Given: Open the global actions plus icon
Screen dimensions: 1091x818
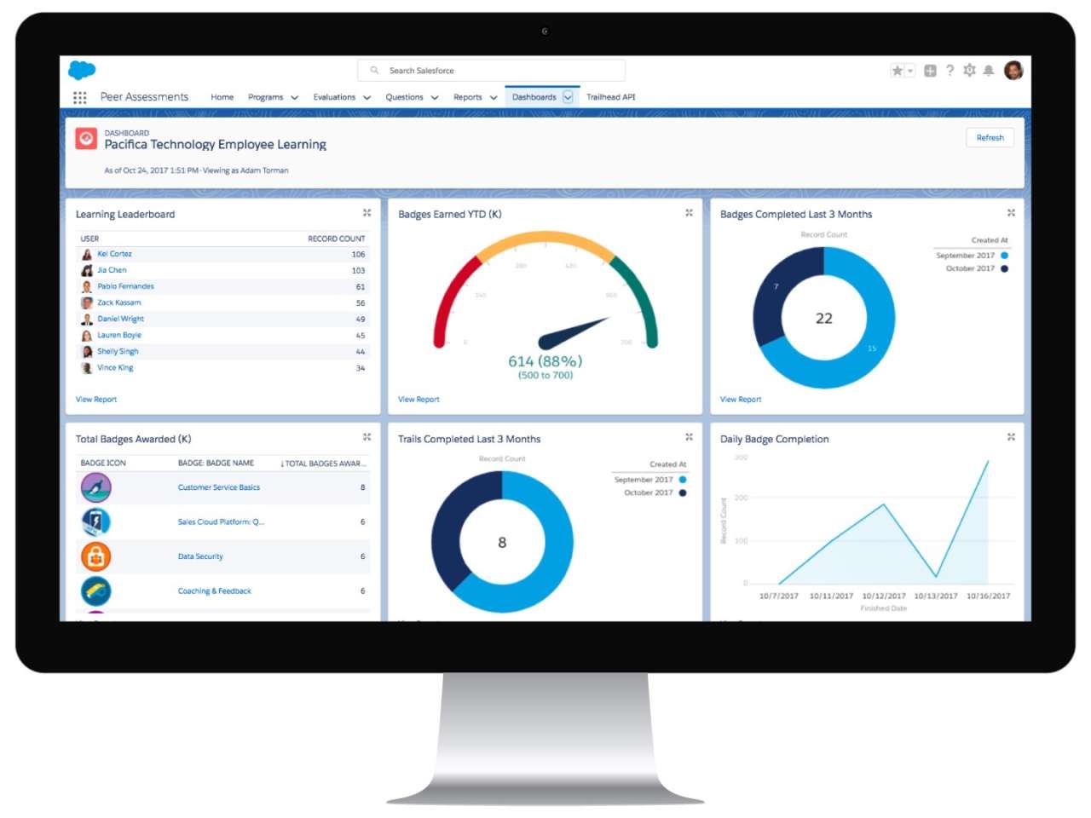Looking at the screenshot, I should pos(930,71).
